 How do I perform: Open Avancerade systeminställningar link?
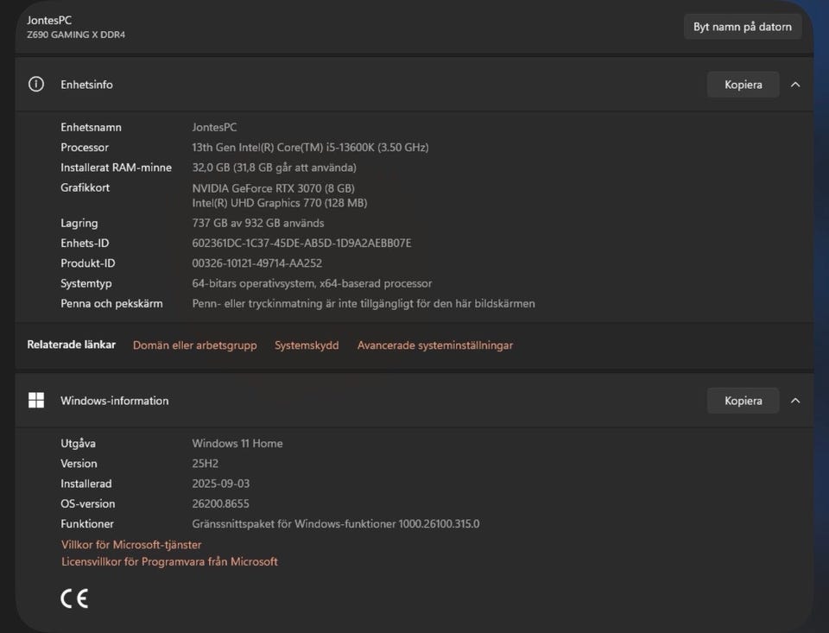tap(435, 345)
